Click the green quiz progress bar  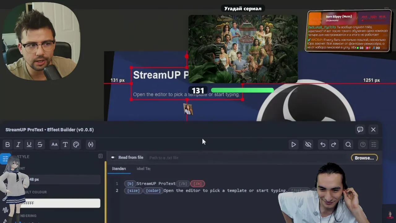pos(242,90)
